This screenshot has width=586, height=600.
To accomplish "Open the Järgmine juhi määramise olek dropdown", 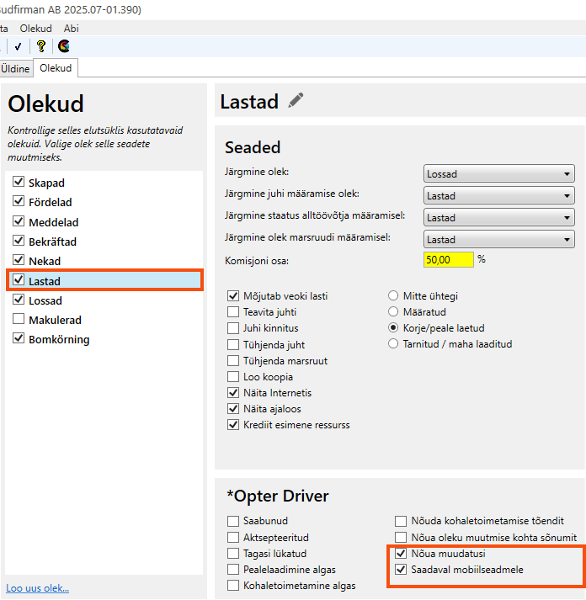I will (x=498, y=196).
